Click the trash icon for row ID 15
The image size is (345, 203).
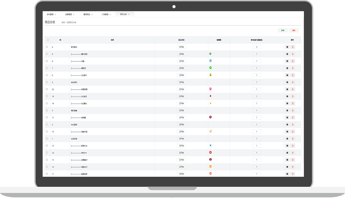pyautogui.click(x=293, y=145)
